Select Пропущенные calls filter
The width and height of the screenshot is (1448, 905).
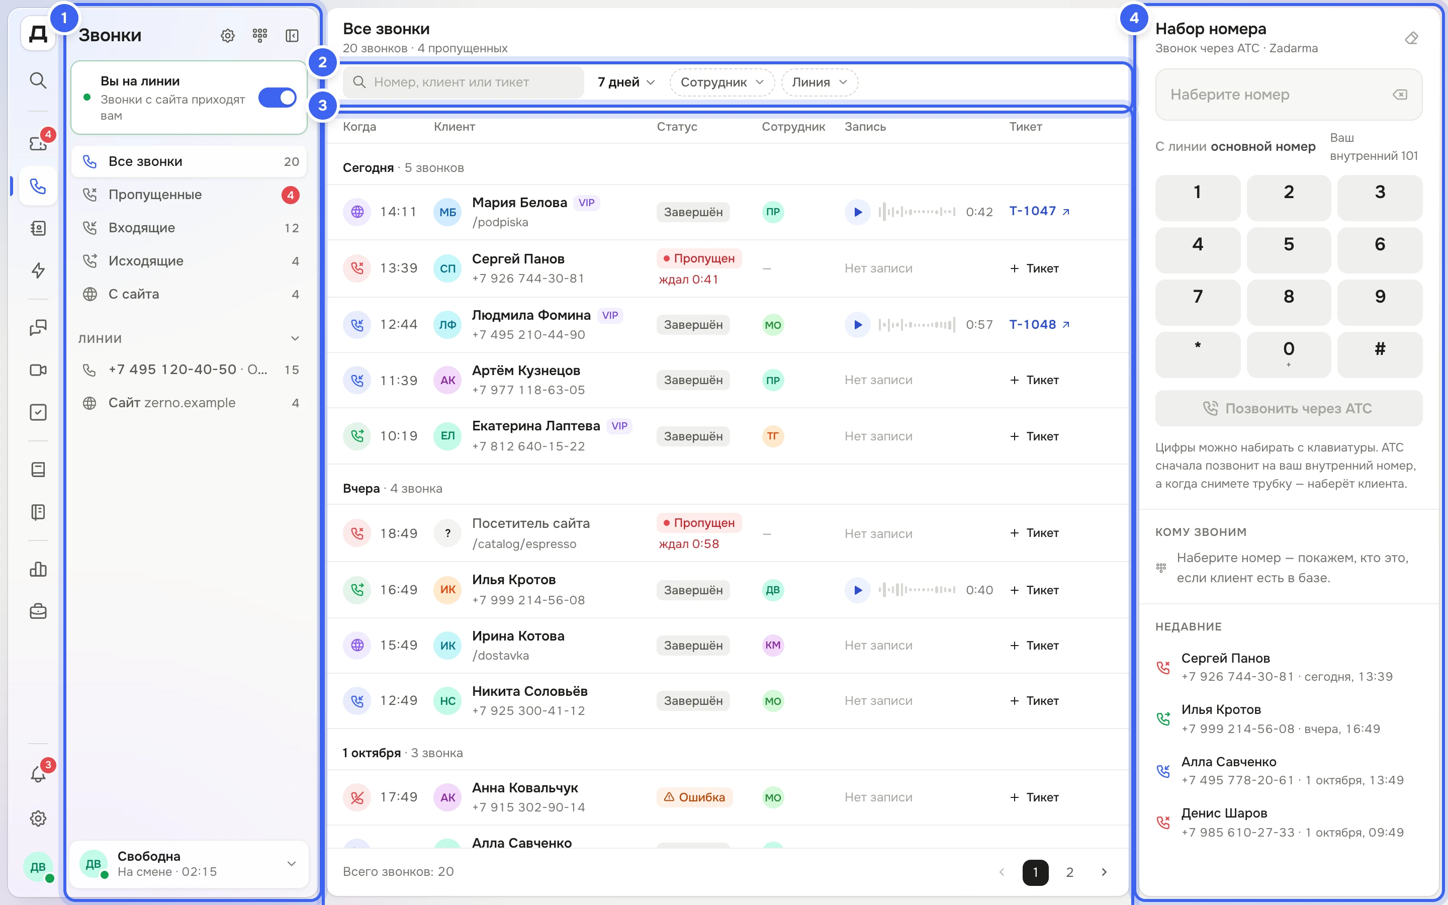pos(189,195)
